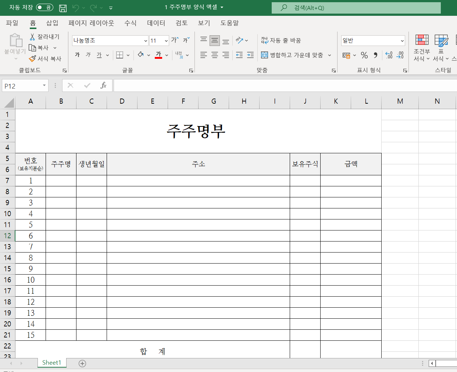Toggle italic 가 formatting
The width and height of the screenshot is (457, 372).
click(88, 55)
